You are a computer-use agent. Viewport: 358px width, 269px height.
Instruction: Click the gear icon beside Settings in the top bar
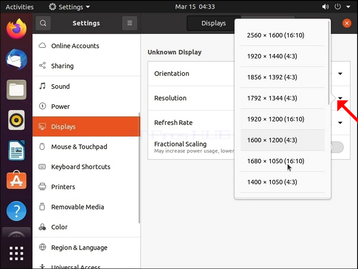click(52, 7)
